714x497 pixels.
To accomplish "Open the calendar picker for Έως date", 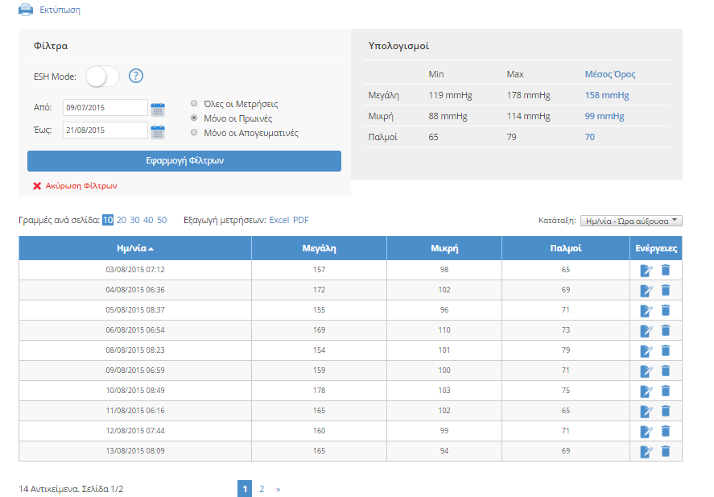I will [x=158, y=130].
